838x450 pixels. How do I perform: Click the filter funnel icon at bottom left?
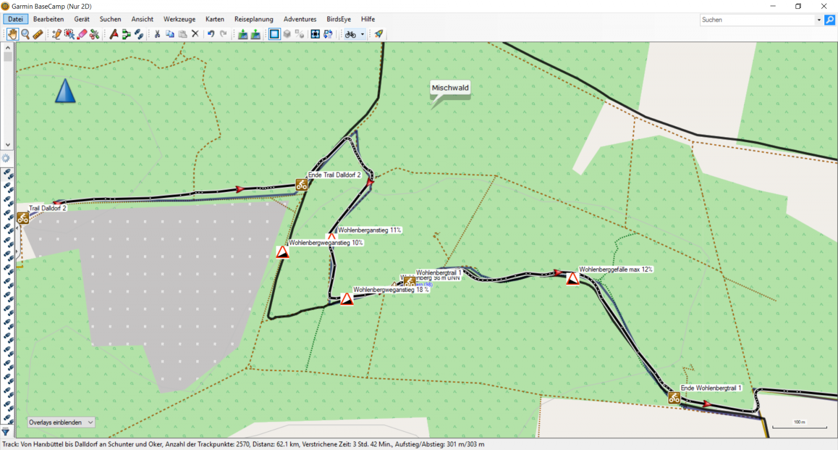[x=6, y=432]
